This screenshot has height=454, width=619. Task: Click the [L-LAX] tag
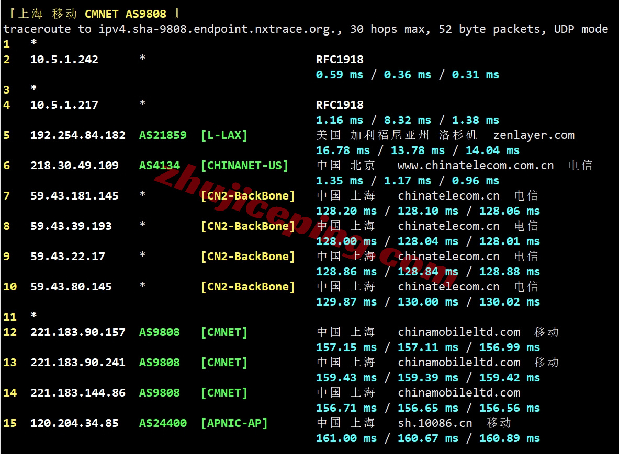point(224,135)
